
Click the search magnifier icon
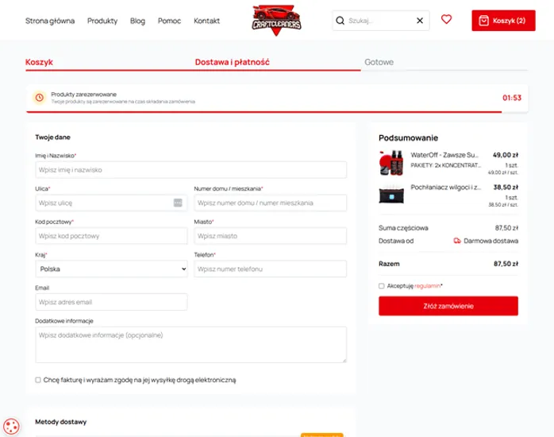pyautogui.click(x=340, y=21)
